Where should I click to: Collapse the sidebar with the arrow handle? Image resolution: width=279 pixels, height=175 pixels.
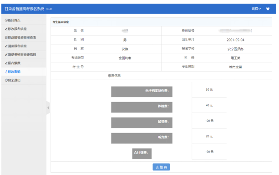coord(48,108)
